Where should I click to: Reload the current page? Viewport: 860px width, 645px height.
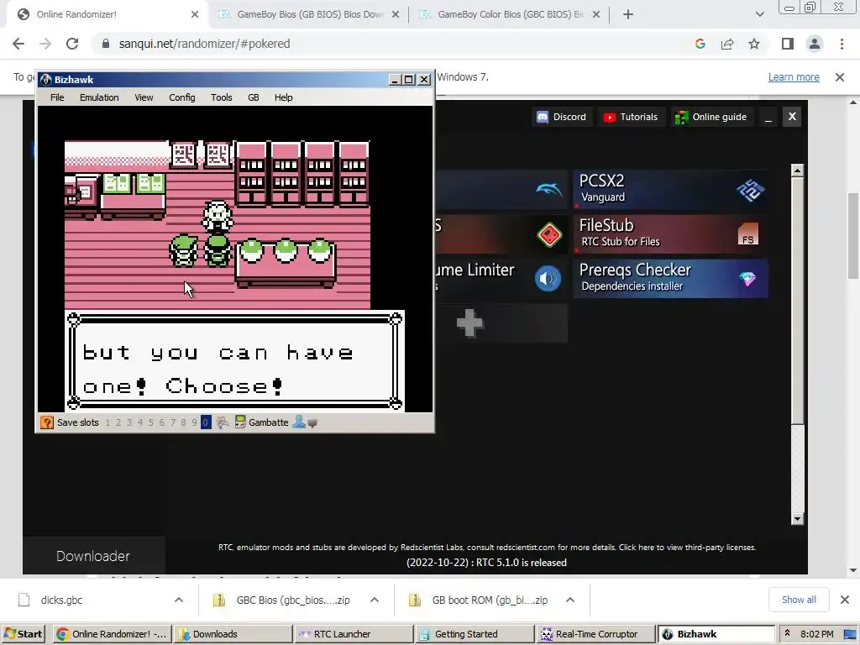point(72,44)
